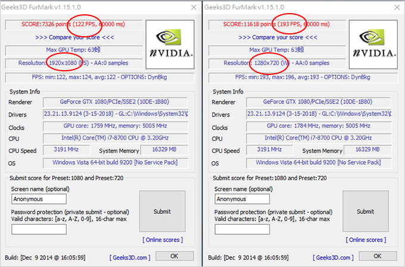Screen dimensions: 405x267
Task: Click Compare your score link in right window
Action: (278, 37)
